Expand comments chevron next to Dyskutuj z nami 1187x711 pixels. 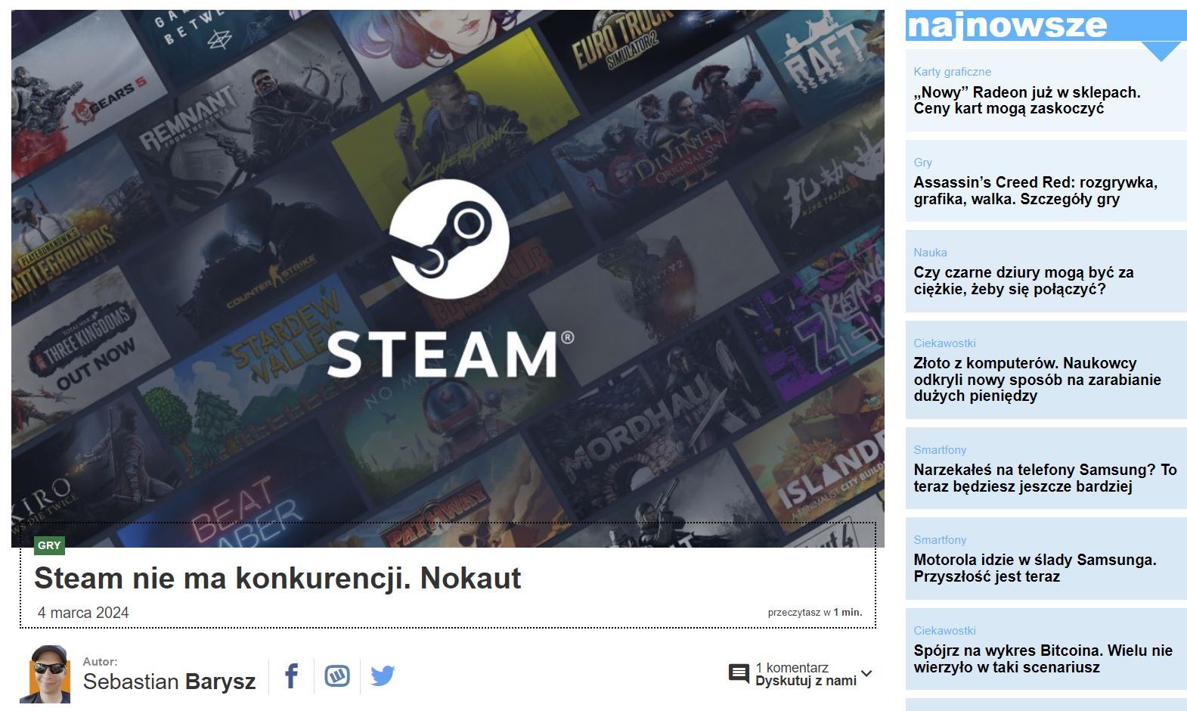pos(866,673)
